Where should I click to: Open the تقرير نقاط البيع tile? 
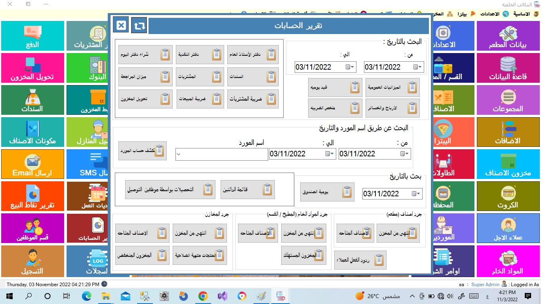tap(32, 196)
